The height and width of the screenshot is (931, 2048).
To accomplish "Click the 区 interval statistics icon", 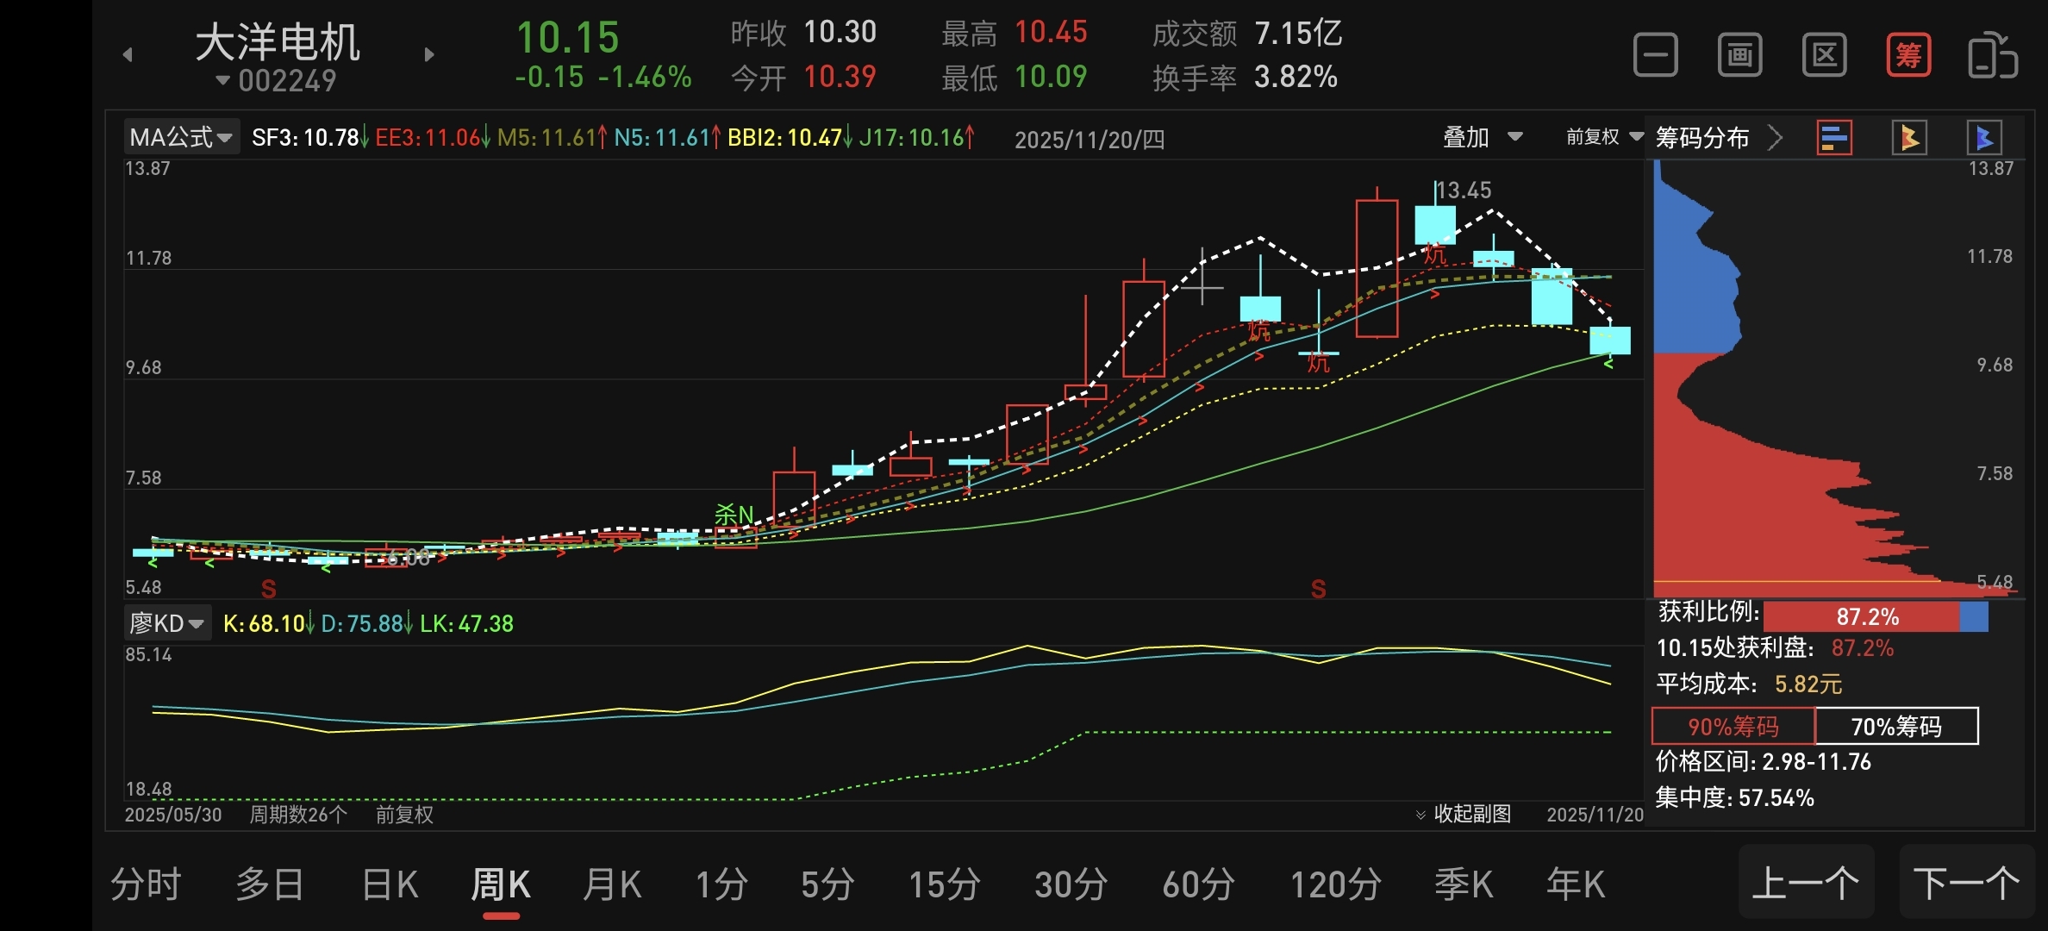I will tap(1824, 56).
